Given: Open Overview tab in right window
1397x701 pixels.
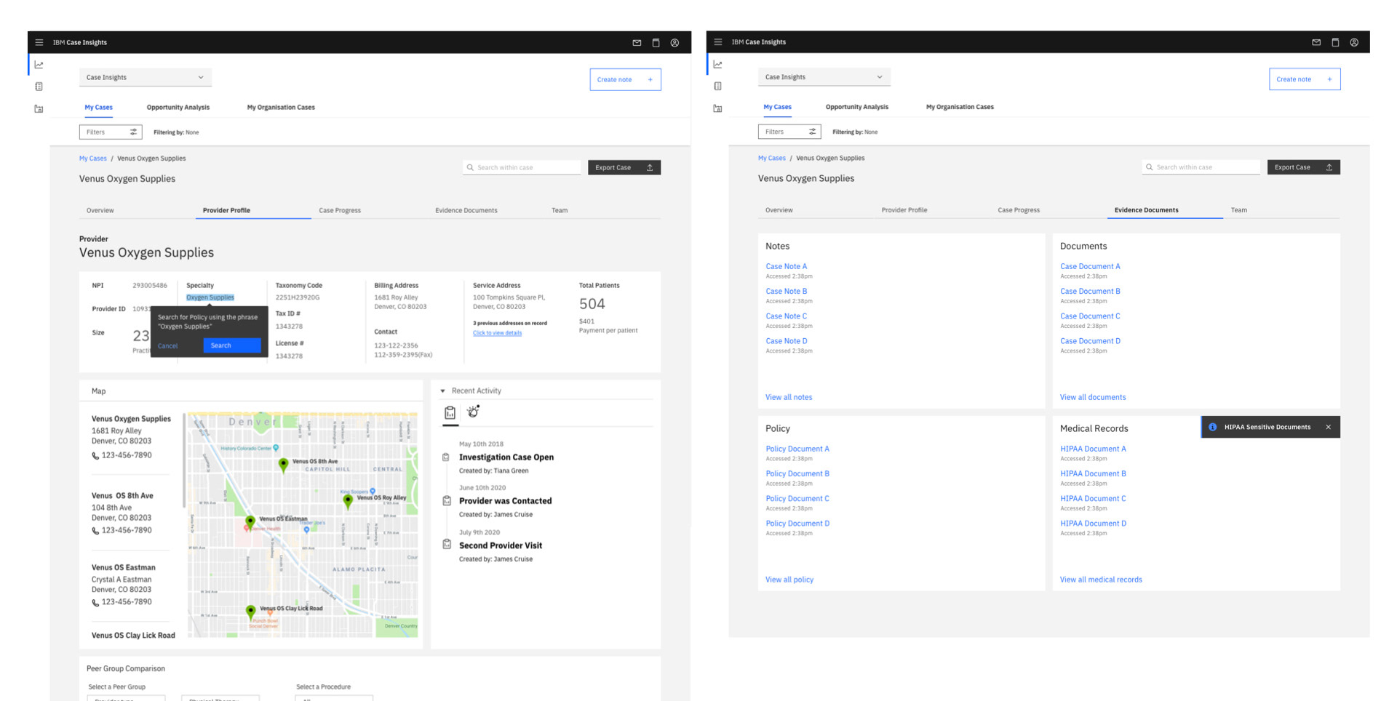Looking at the screenshot, I should click(779, 210).
